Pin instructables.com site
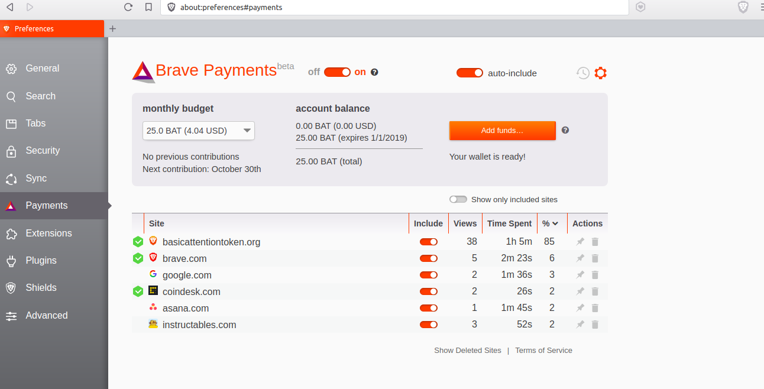The height and width of the screenshot is (389, 764). click(x=580, y=325)
